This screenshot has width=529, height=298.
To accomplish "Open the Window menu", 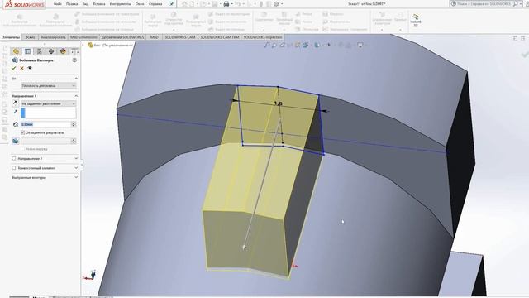I will click(x=140, y=4).
